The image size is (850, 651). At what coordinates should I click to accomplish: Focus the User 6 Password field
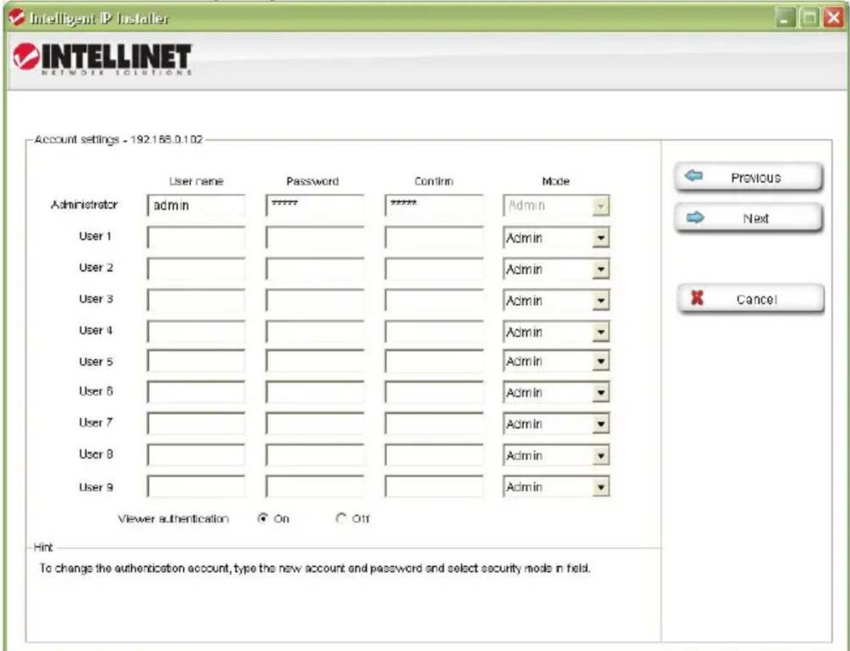[x=315, y=392]
